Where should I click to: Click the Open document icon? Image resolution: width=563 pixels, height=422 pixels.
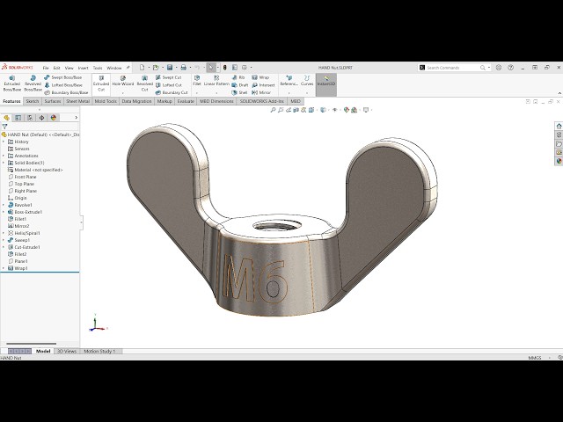[156, 68]
